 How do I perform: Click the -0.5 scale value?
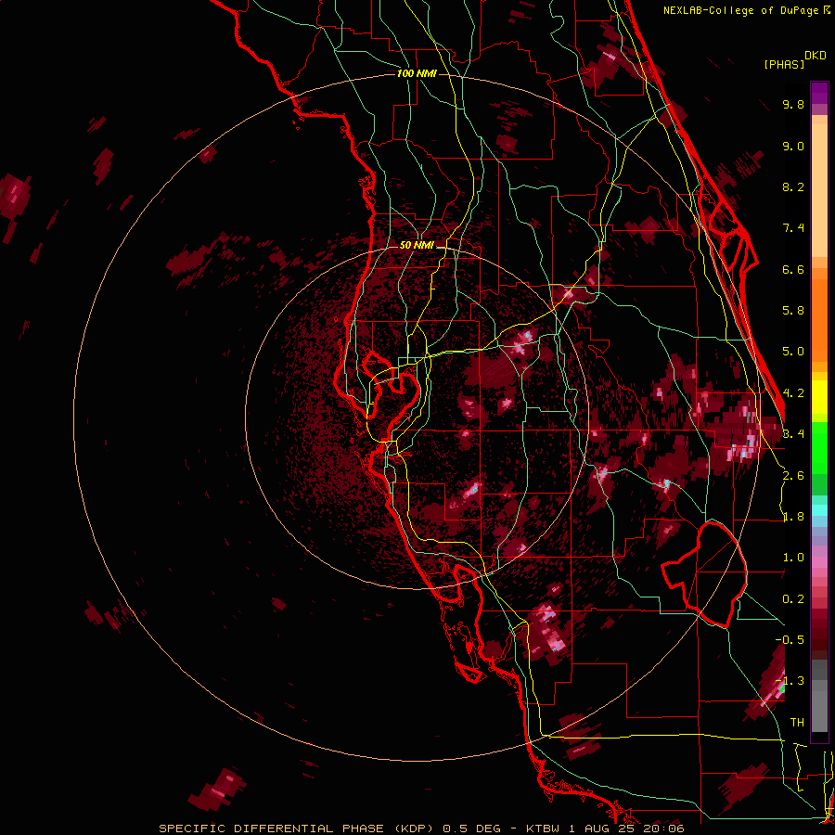point(790,639)
